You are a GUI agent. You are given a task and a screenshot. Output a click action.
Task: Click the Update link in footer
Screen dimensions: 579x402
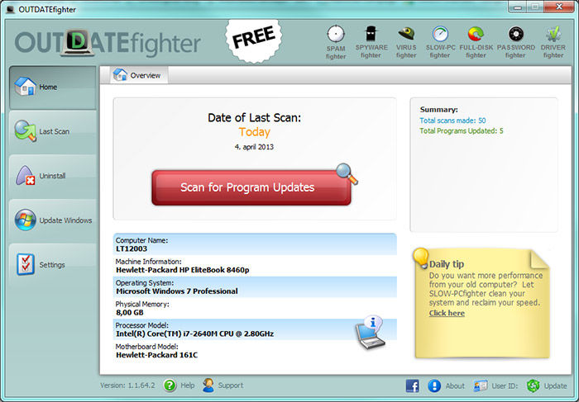[x=555, y=385]
